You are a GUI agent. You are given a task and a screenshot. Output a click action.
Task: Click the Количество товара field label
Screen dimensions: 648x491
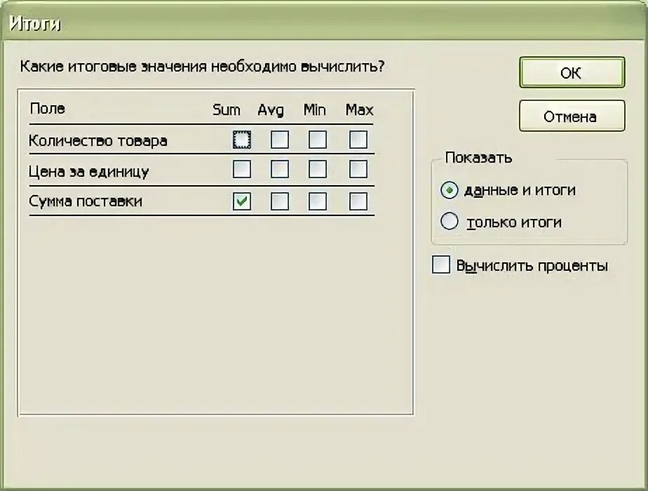click(x=98, y=141)
